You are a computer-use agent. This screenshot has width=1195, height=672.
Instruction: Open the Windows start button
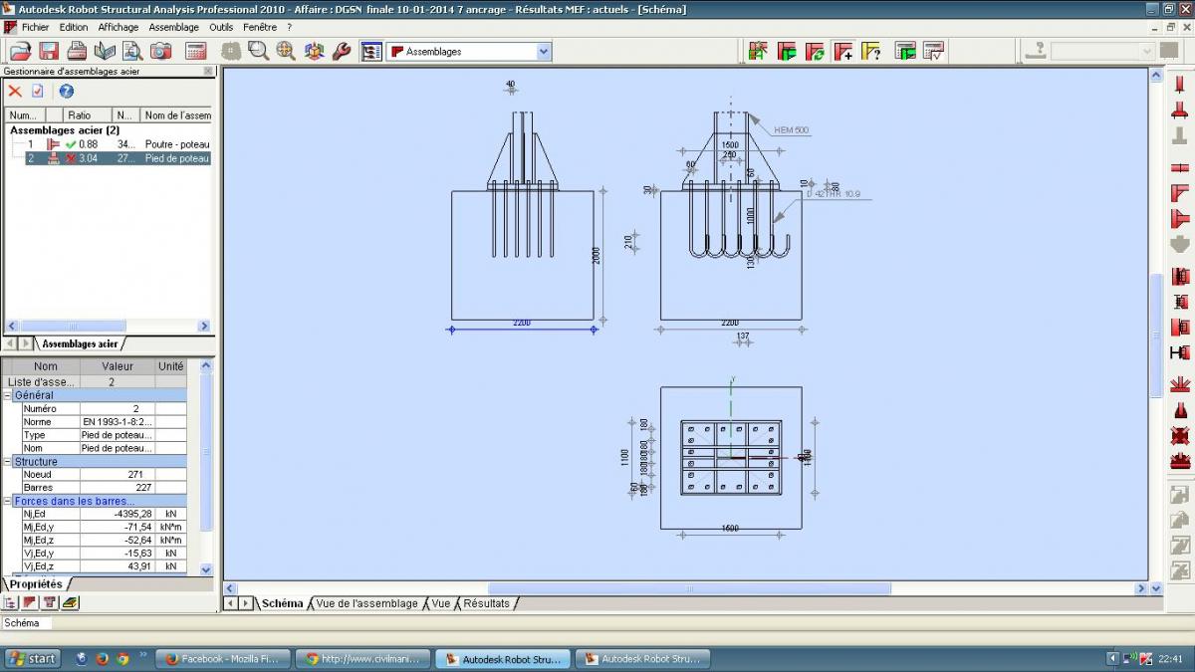(33, 658)
